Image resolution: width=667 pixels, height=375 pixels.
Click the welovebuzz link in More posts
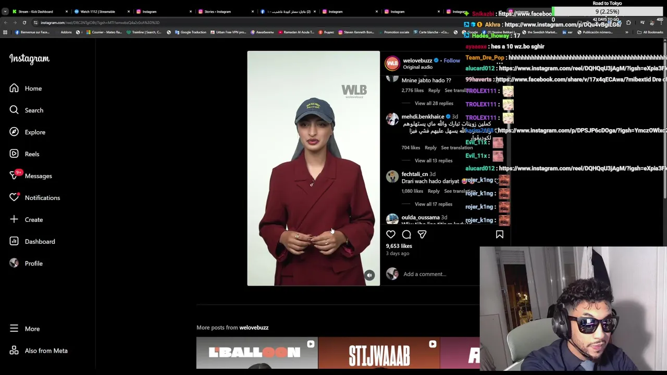tap(254, 328)
